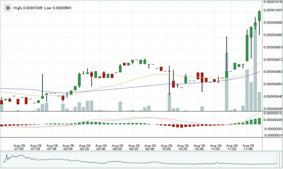Open chart settings with the gear icon
Viewport: 283px width, 169px height.
point(8,8)
